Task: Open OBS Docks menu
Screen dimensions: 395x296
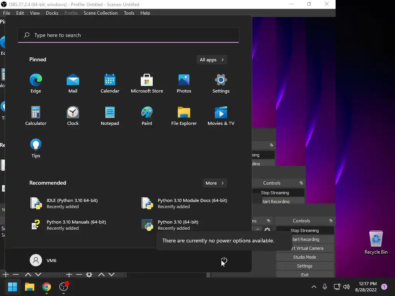Action: [x=52, y=13]
